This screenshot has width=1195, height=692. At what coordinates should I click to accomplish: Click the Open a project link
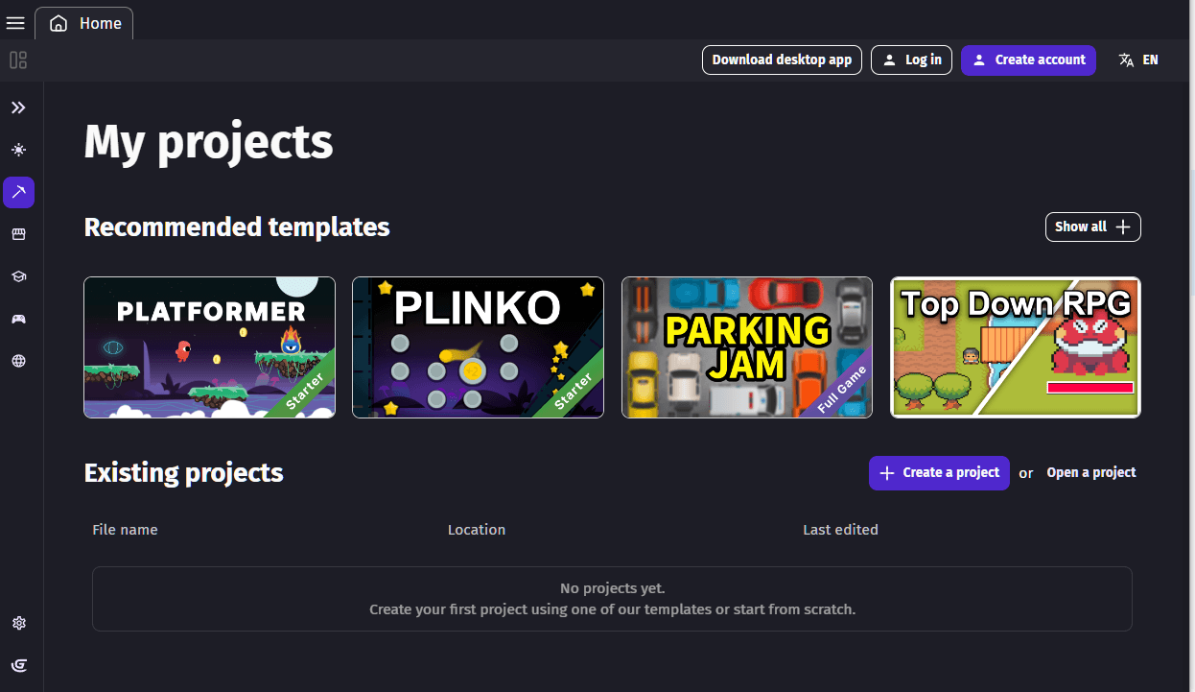point(1091,472)
